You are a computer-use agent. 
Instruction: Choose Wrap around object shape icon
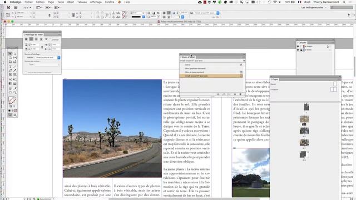click(36, 39)
